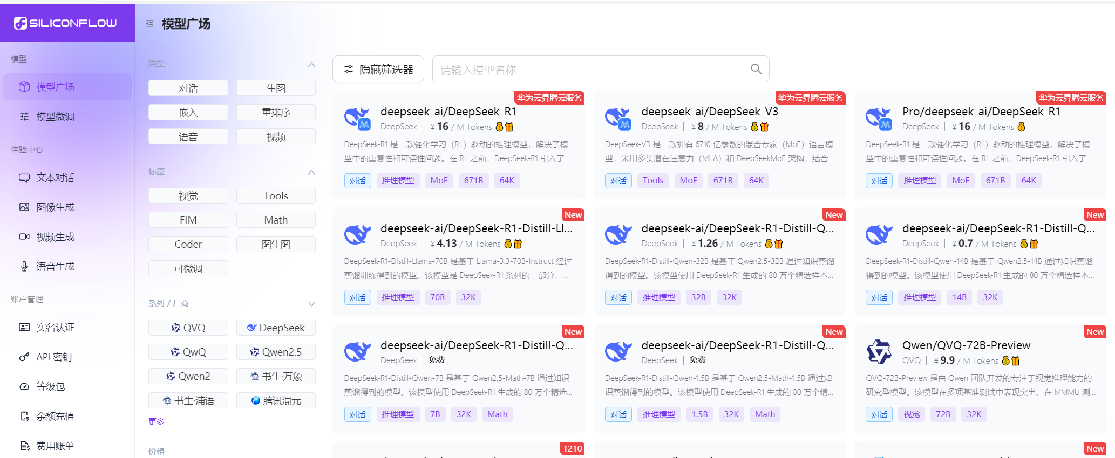
Task: Toggle the 视觉 tag filter
Action: click(x=188, y=196)
